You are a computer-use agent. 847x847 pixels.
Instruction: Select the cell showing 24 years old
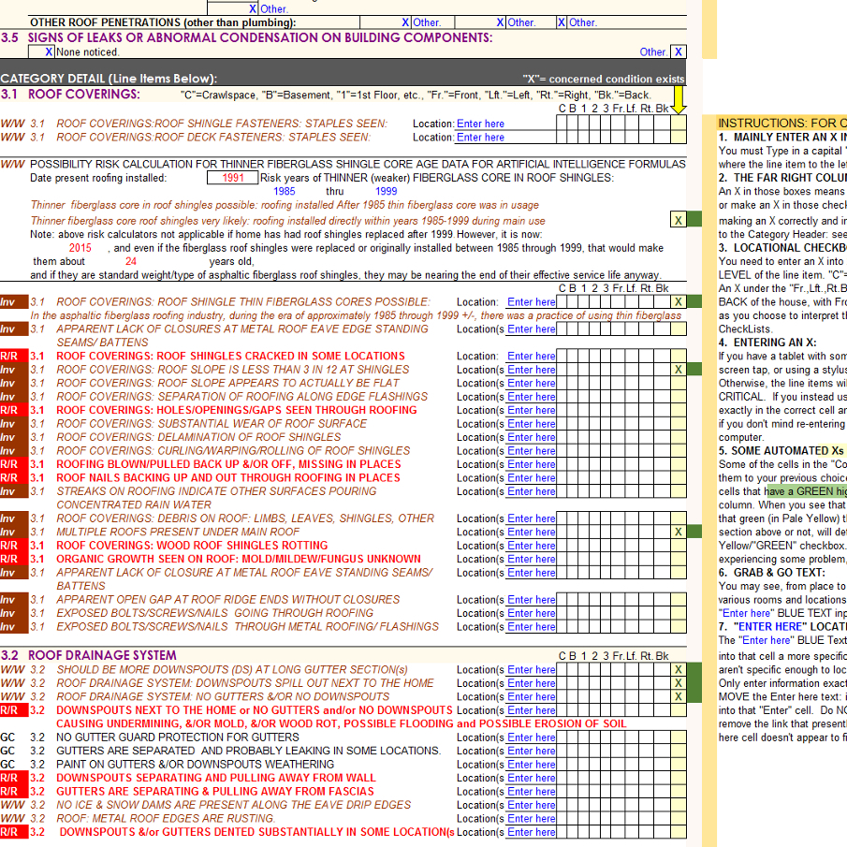coord(131,261)
